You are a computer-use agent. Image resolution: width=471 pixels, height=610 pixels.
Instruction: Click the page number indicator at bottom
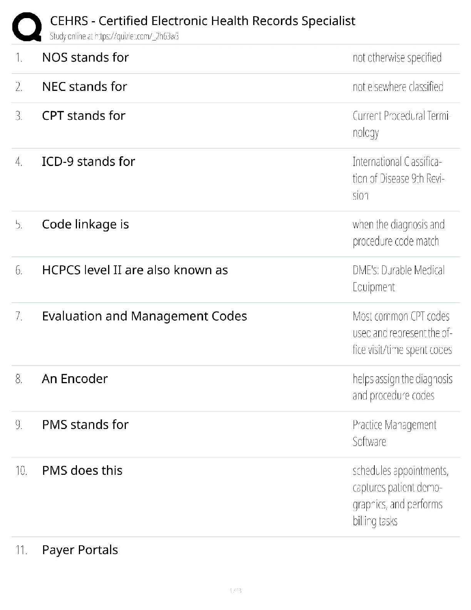[x=235, y=590]
